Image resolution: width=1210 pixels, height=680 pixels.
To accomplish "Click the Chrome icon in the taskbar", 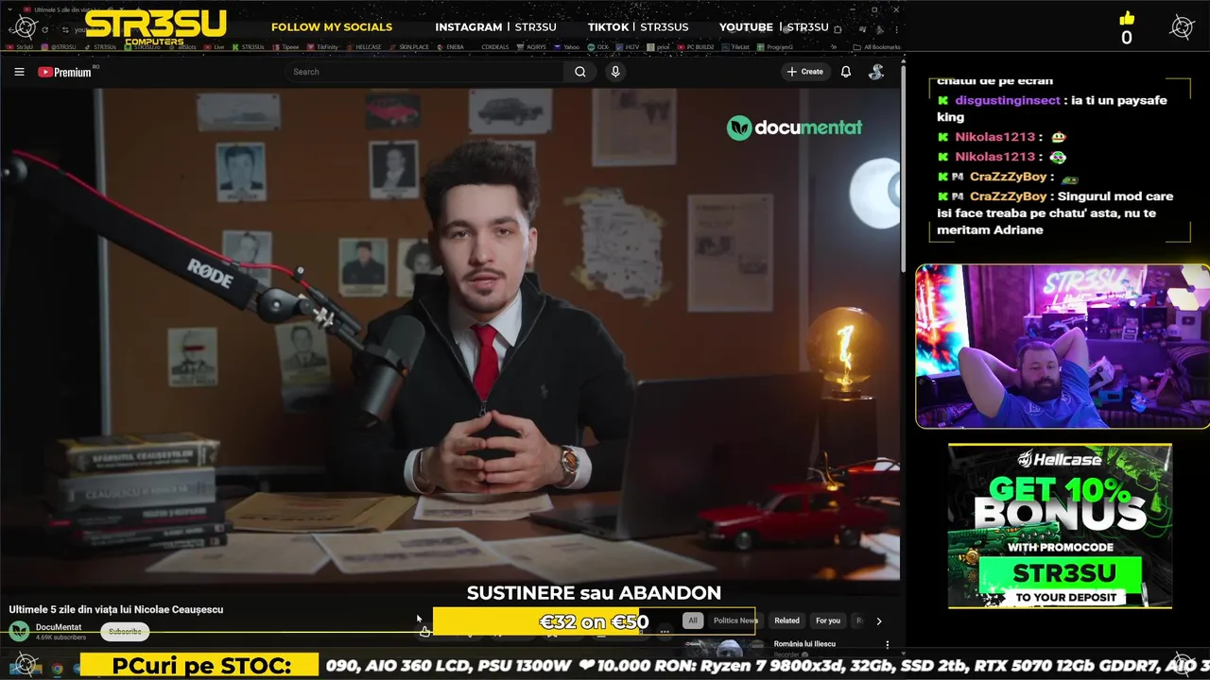I will tap(57, 669).
